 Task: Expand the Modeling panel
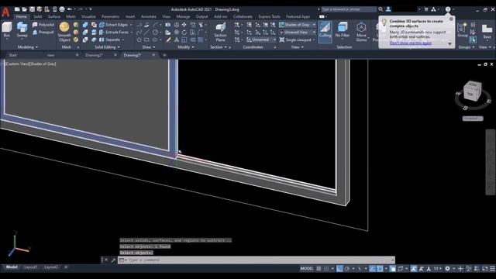pyautogui.click(x=28, y=47)
